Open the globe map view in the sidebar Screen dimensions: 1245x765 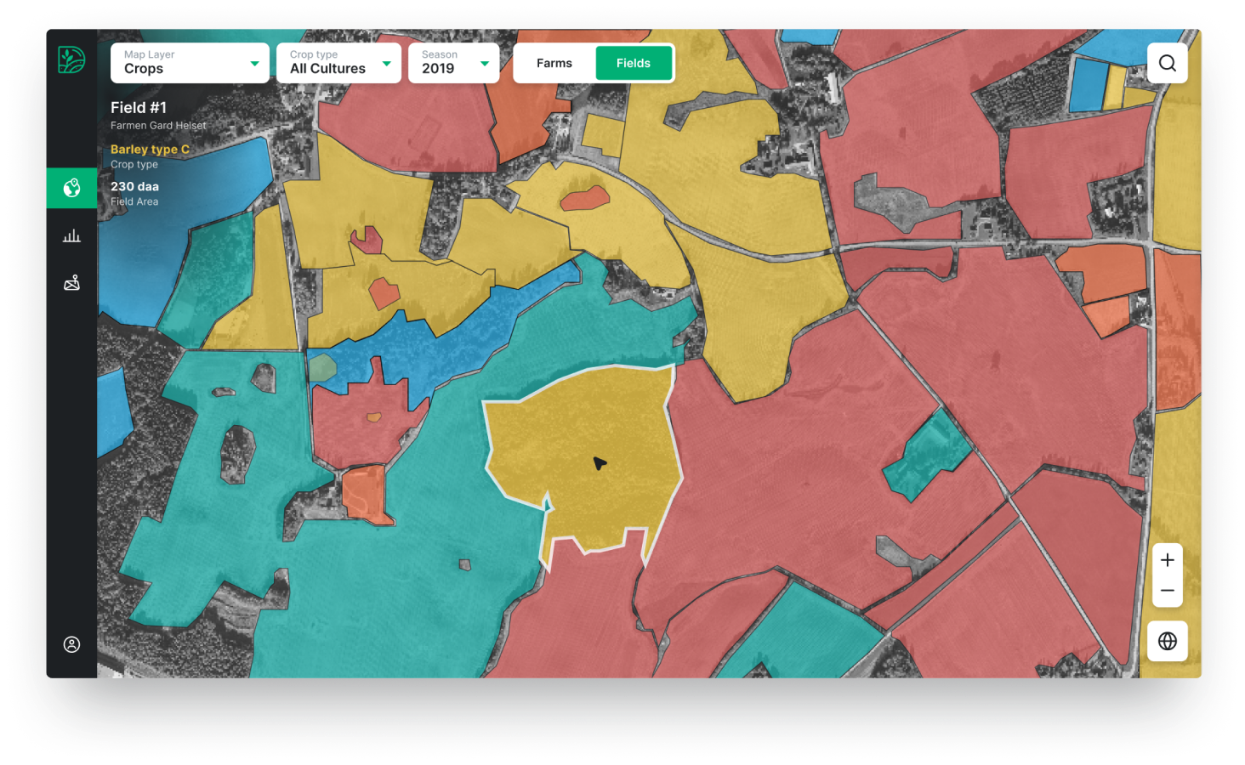[71, 187]
